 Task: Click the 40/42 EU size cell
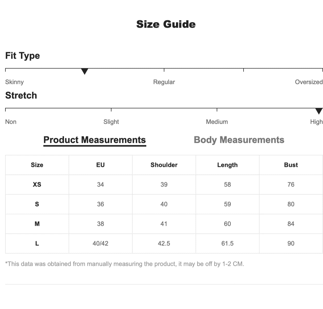(x=100, y=243)
